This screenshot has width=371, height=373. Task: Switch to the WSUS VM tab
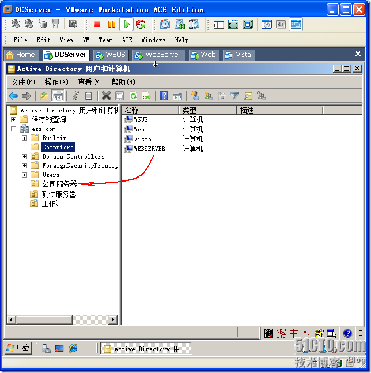(111, 55)
